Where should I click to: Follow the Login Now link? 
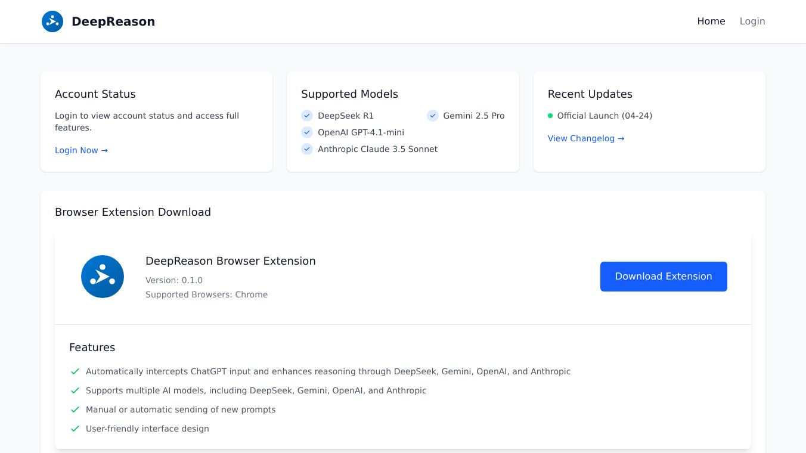coord(81,150)
